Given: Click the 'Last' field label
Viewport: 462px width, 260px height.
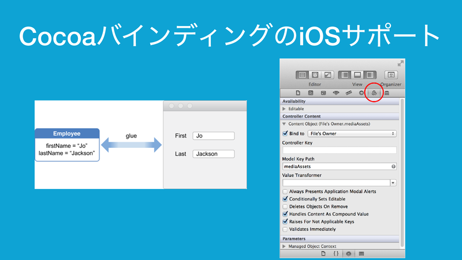Looking at the screenshot, I should click(180, 154).
